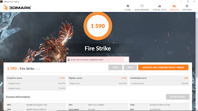Click the vertical scrollbar thumb
Image resolution: width=198 pixels, height=111 pixels.
pyautogui.click(x=197, y=48)
